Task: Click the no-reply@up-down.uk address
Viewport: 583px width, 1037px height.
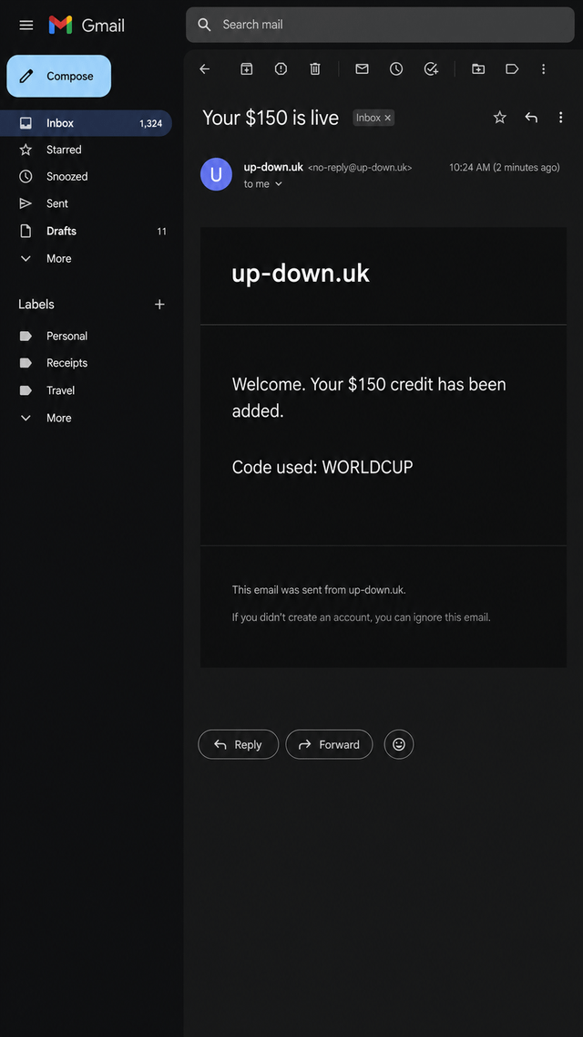Action: coord(360,168)
